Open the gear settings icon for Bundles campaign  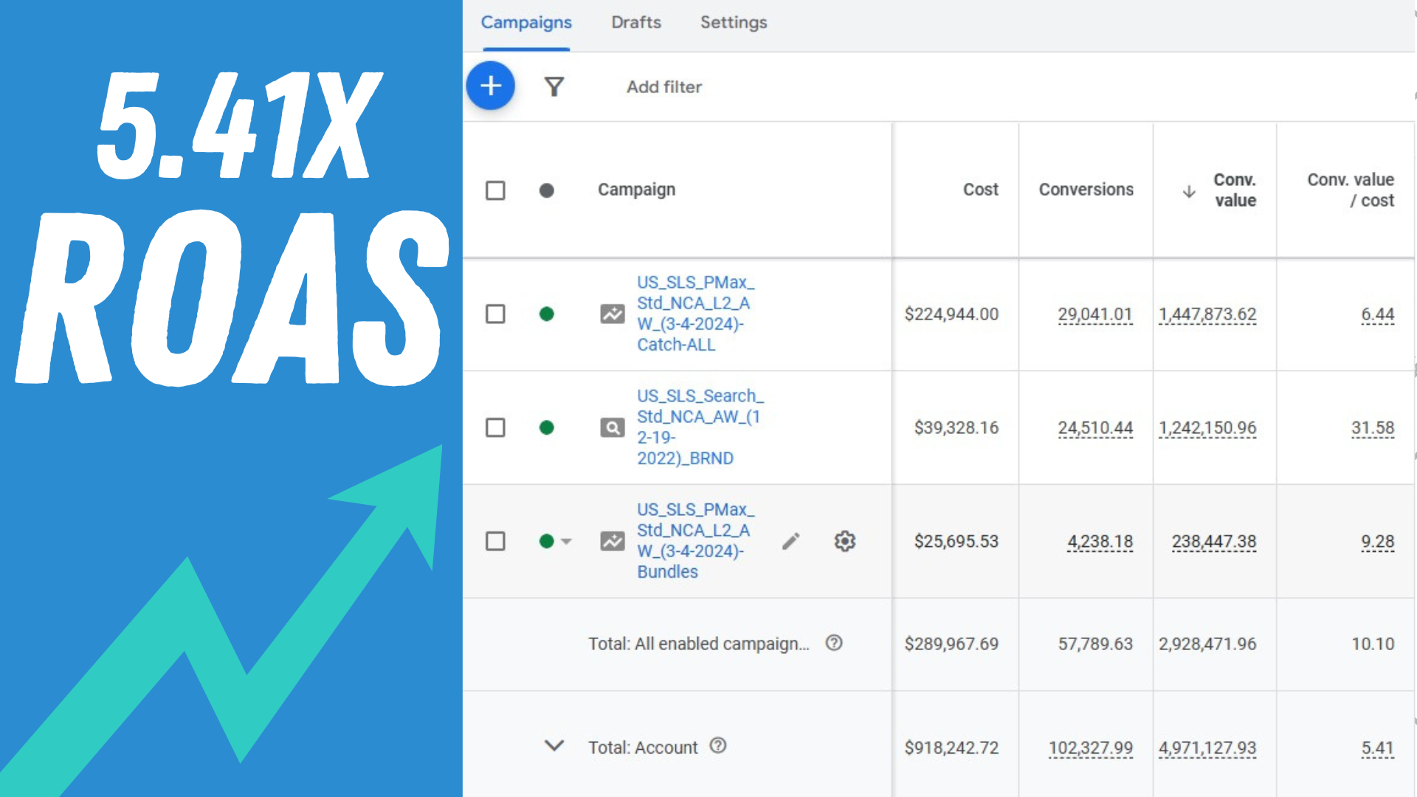point(844,542)
